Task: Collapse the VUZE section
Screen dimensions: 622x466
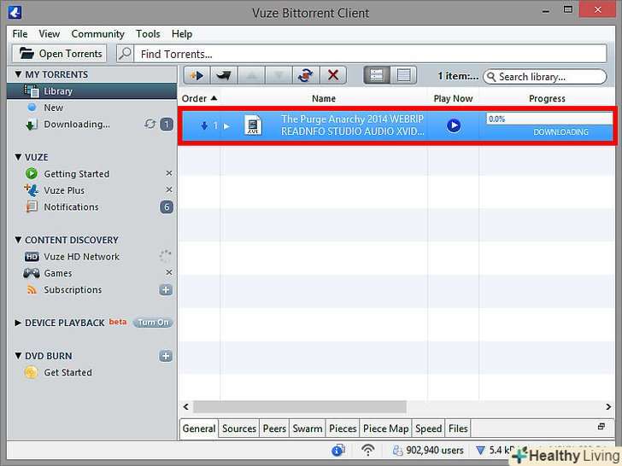Action: tap(18, 157)
